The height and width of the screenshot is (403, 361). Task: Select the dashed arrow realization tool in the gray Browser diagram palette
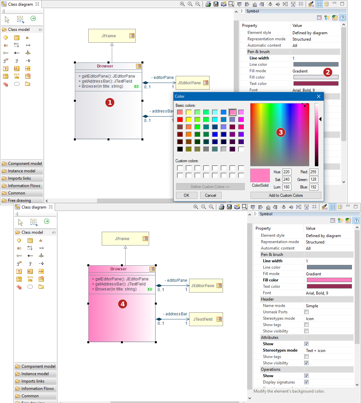[28, 61]
